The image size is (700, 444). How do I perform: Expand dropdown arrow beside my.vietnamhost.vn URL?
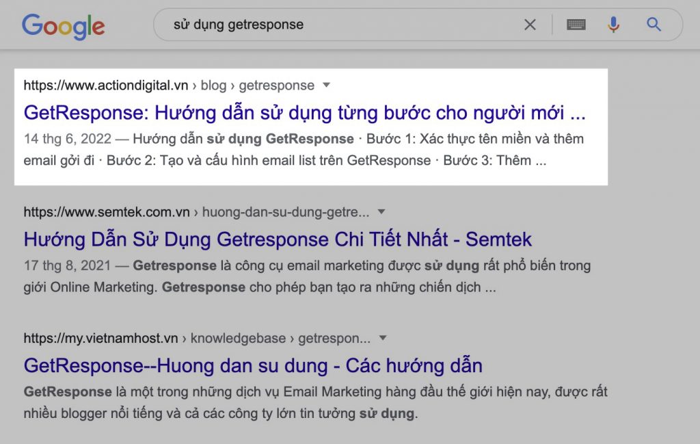pos(383,338)
